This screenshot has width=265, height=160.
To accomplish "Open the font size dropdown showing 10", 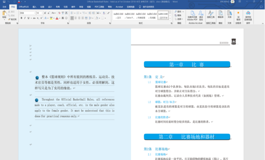I will (39, 13).
